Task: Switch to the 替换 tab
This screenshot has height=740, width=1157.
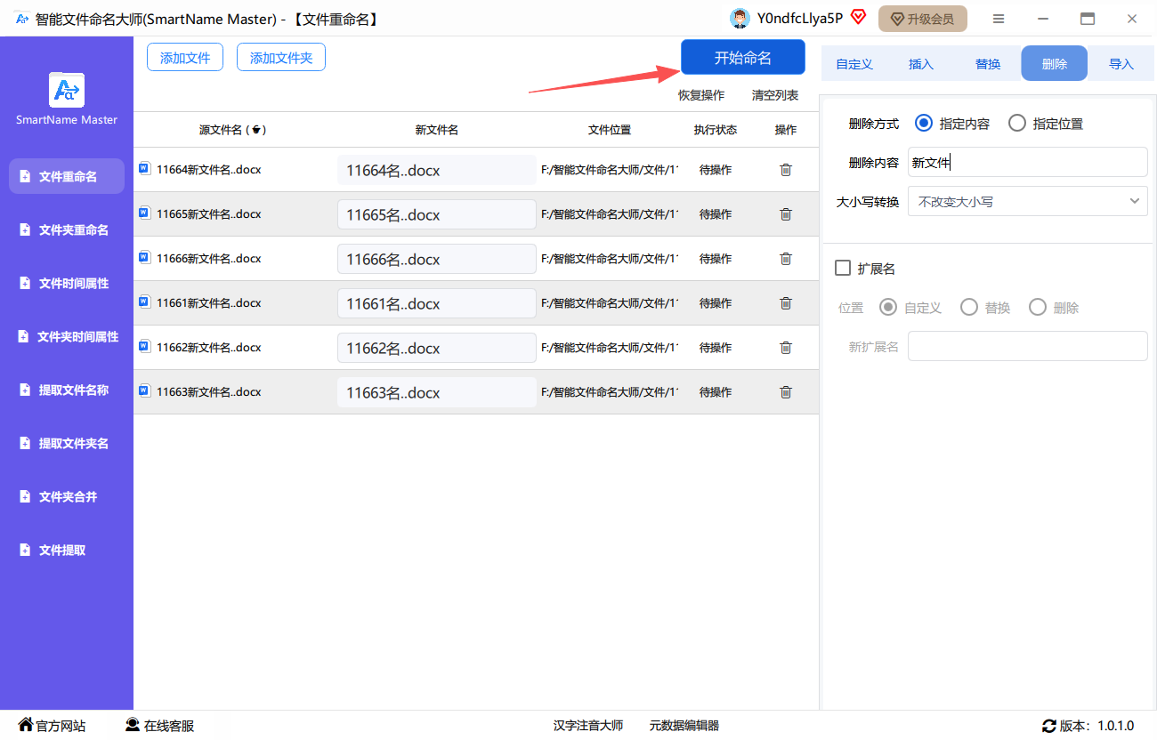Action: click(987, 64)
